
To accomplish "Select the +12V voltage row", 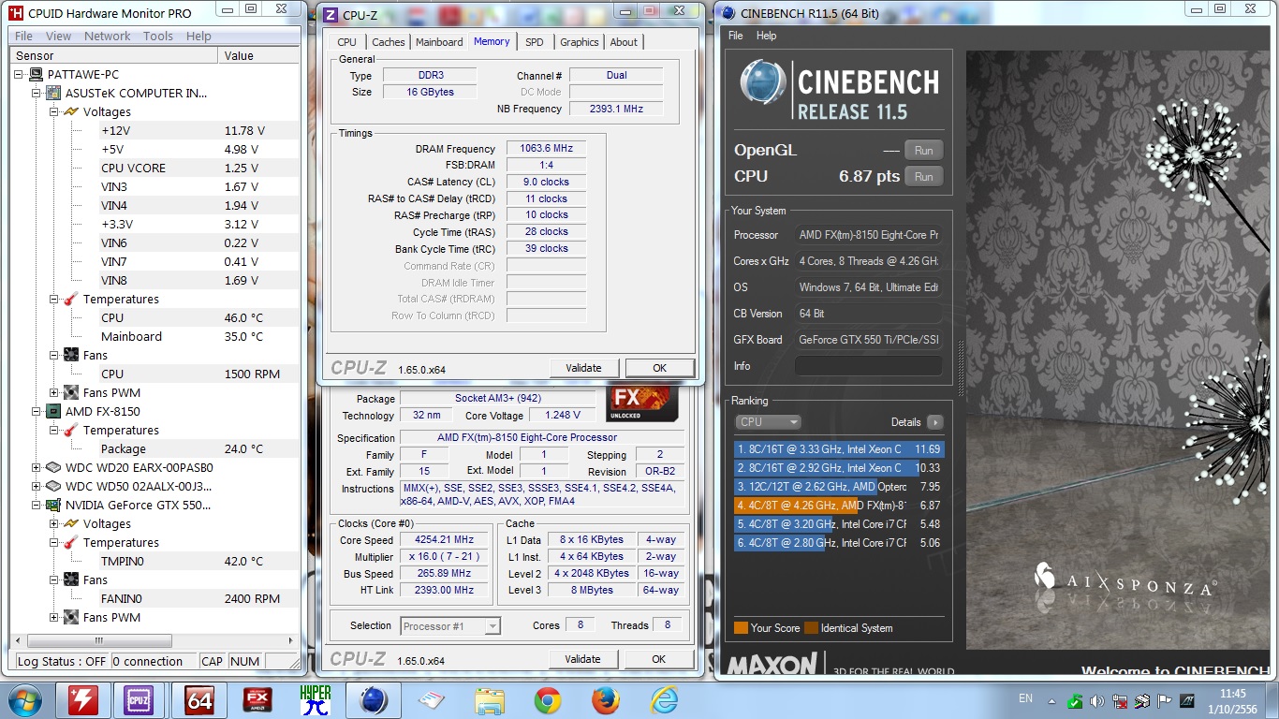I will [199, 130].
